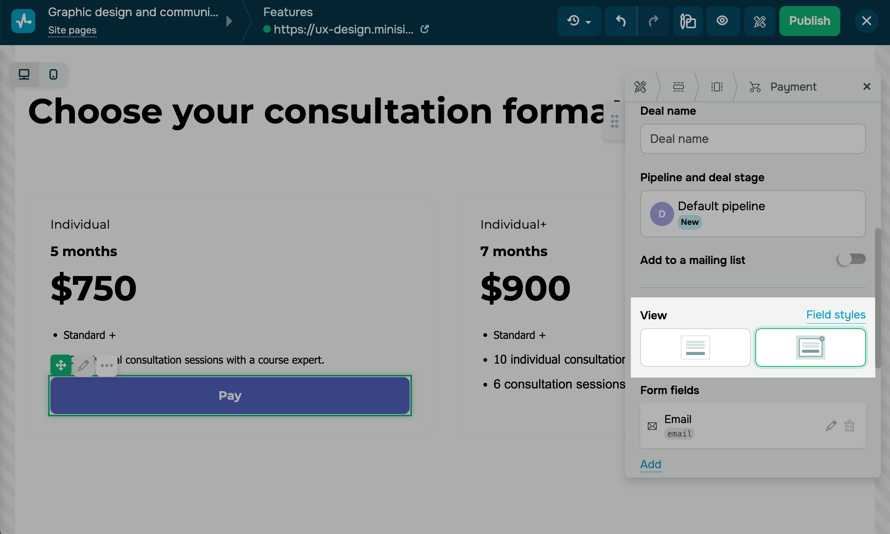Expand the Default pipeline selector
890x534 pixels.
(753, 214)
